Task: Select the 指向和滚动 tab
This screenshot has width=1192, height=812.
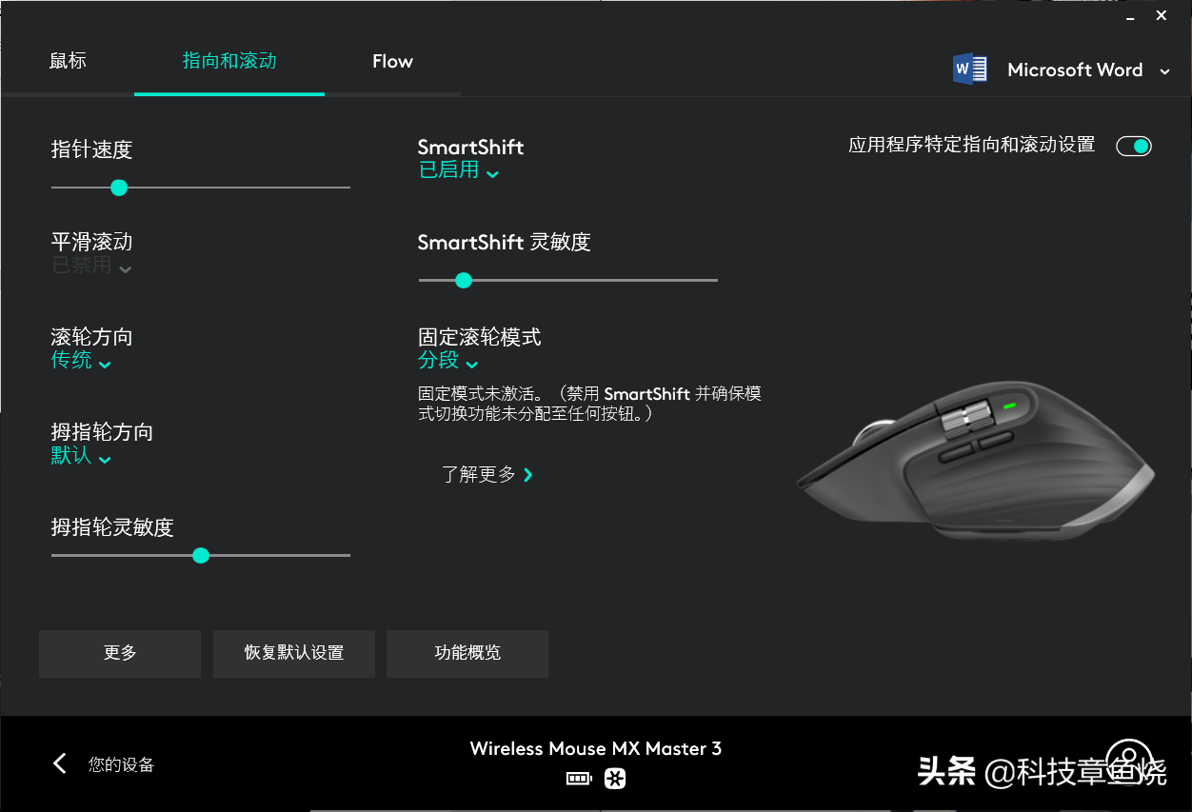Action: [x=229, y=61]
